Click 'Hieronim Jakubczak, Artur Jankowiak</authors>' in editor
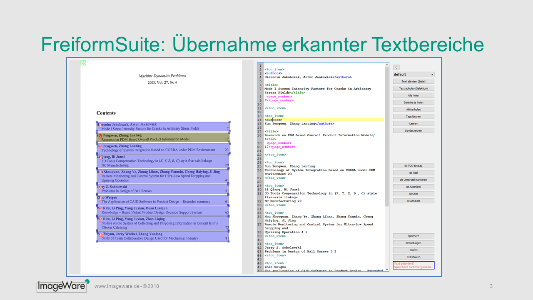This screenshot has width=533, height=300. (308, 77)
